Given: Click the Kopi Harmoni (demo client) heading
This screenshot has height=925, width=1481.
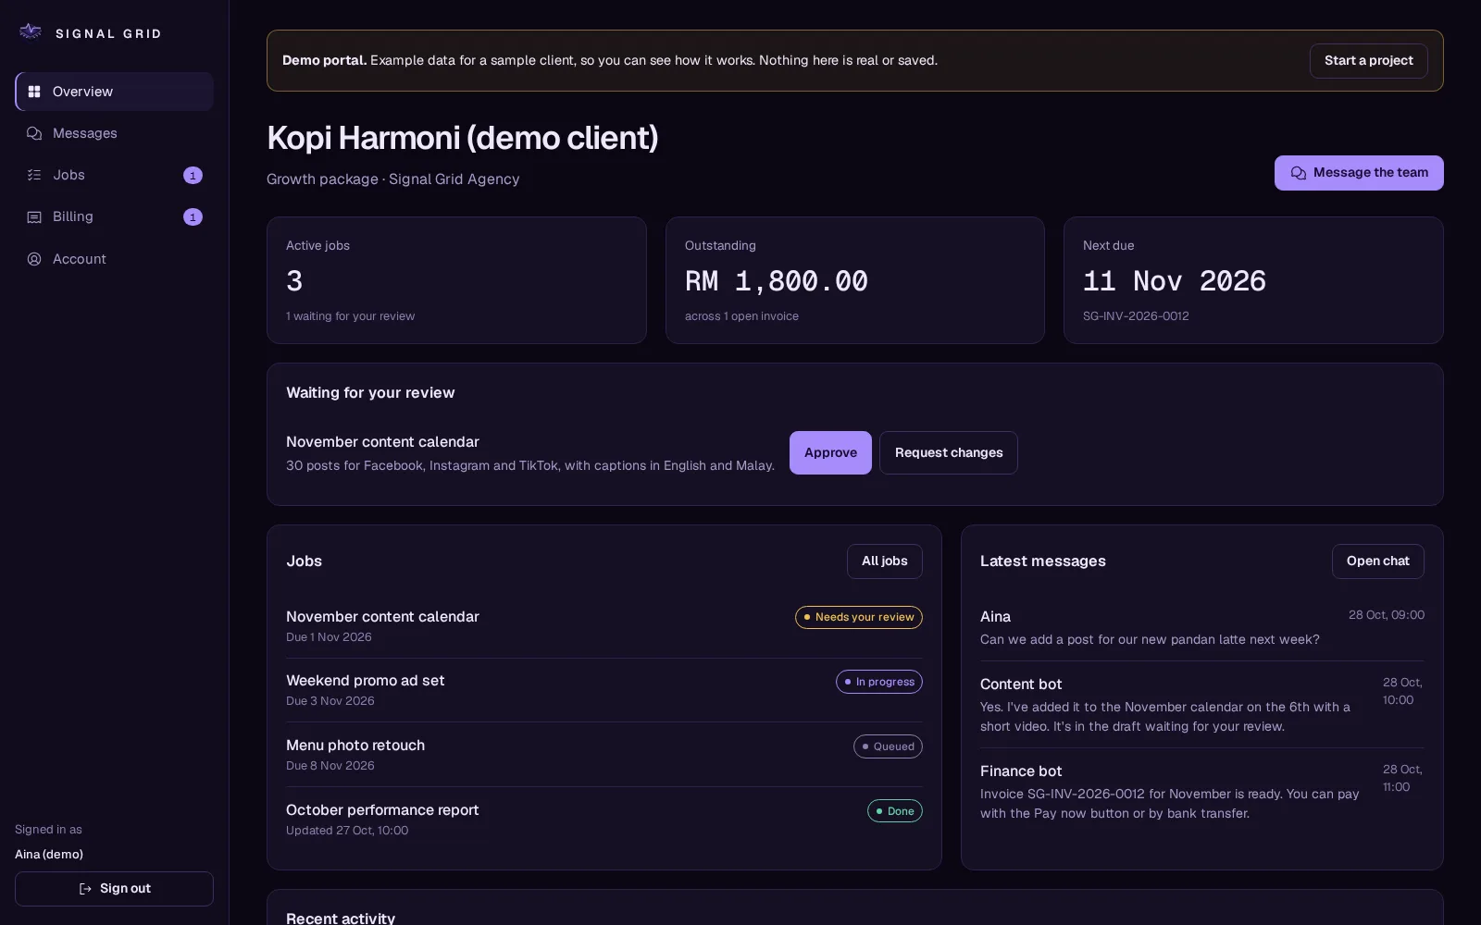Looking at the screenshot, I should (x=463, y=138).
